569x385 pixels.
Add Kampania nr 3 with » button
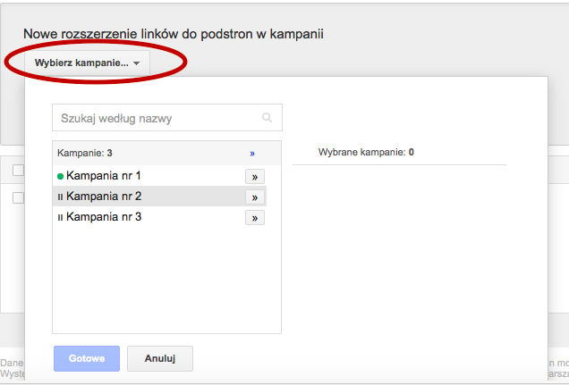click(x=254, y=218)
